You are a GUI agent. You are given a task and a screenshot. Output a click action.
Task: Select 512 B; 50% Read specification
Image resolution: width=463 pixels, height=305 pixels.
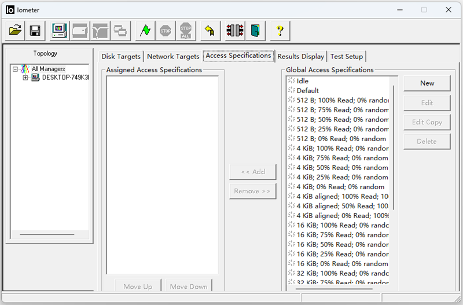pos(338,119)
